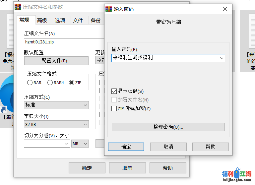The height and width of the screenshot is (185, 255).
Task: Click WinRAR icon in 压缩文件名和参数 title bar
Action: pyautogui.click(x=18, y=7)
